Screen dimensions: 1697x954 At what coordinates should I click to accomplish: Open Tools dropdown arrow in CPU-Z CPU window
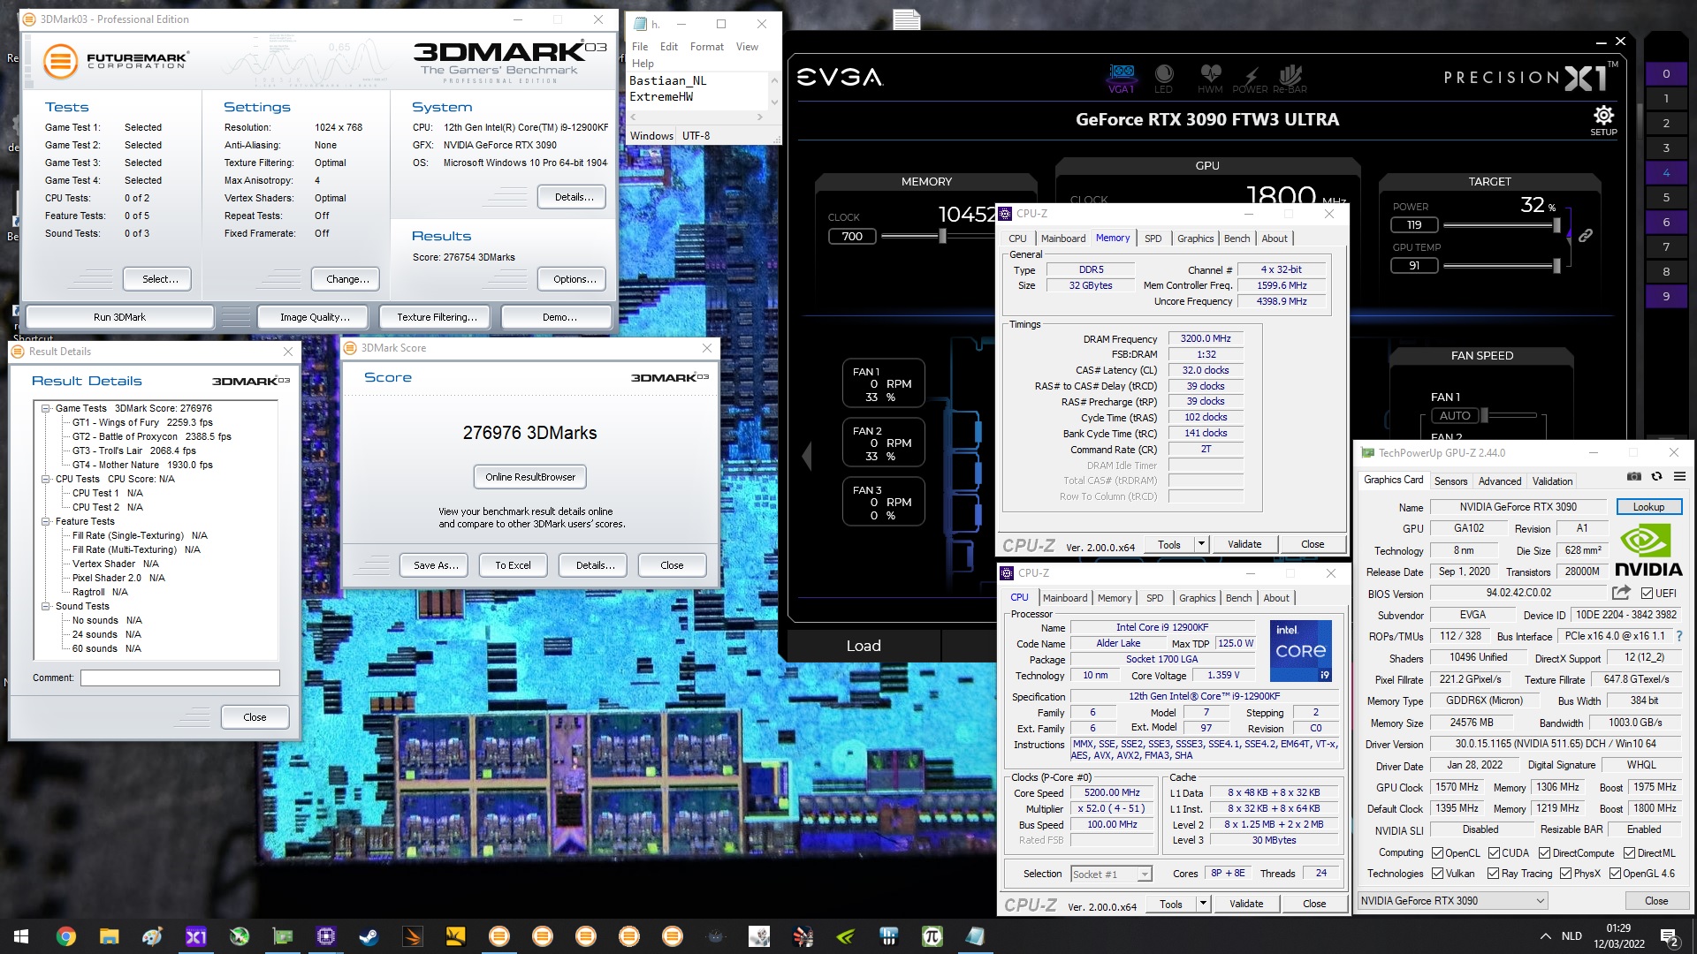tap(1203, 904)
